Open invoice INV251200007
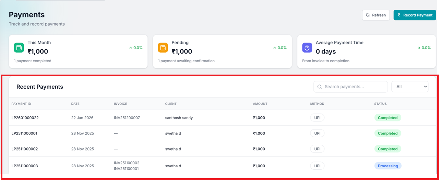 tap(127, 118)
